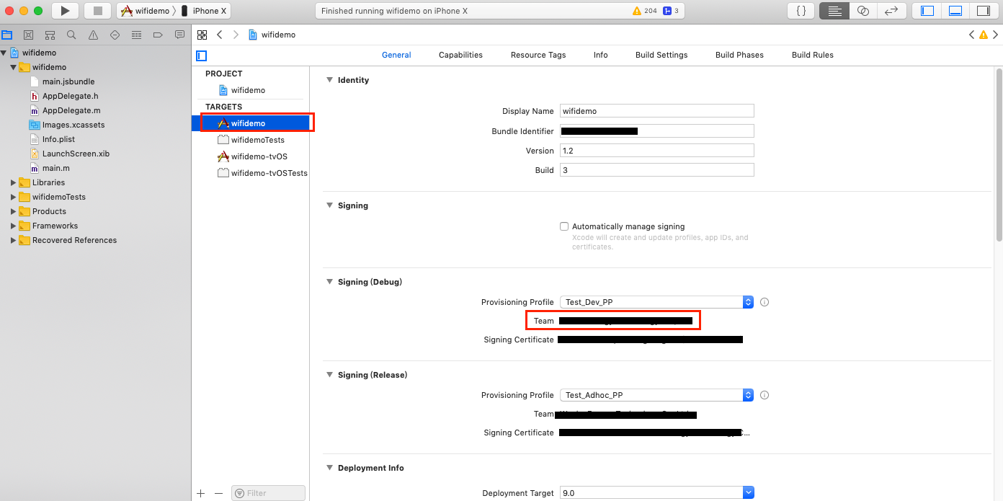1003x501 pixels.
Task: Add a new target with plus button
Action: (x=201, y=493)
